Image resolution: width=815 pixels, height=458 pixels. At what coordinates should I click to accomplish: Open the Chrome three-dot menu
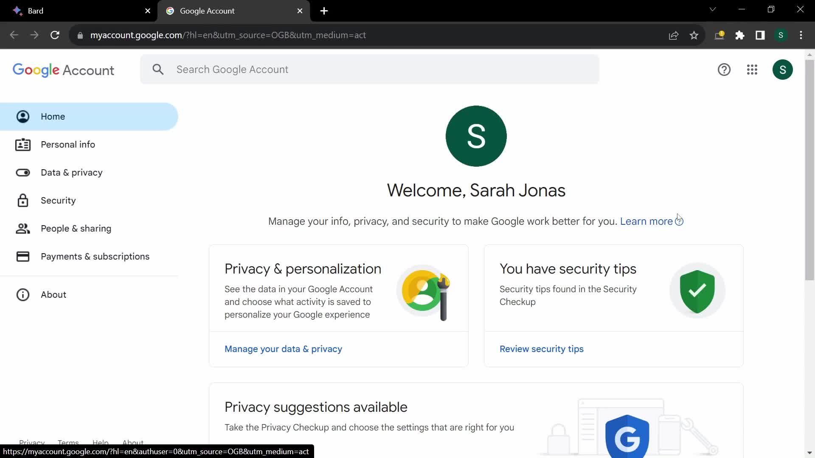coord(801,35)
